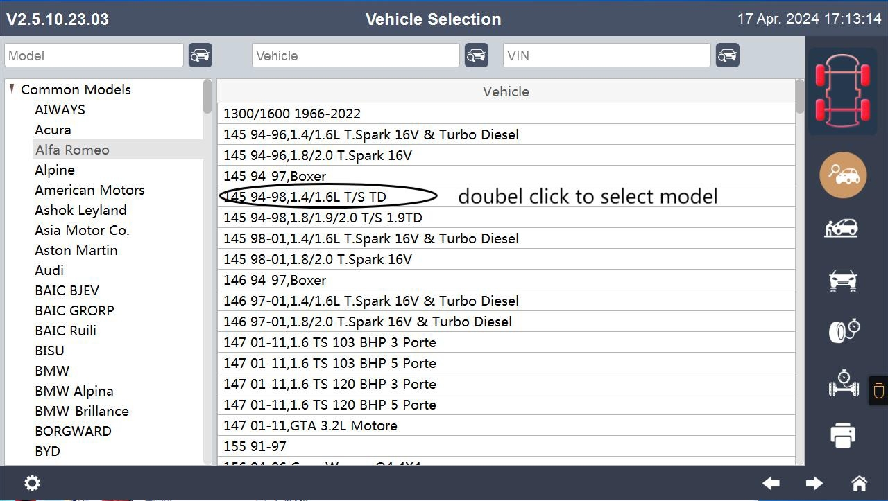Viewport: 888px width, 501px height.
Task: Select 145 94-96,1.8/2.0 T.Spark 16V
Action: coord(506,155)
